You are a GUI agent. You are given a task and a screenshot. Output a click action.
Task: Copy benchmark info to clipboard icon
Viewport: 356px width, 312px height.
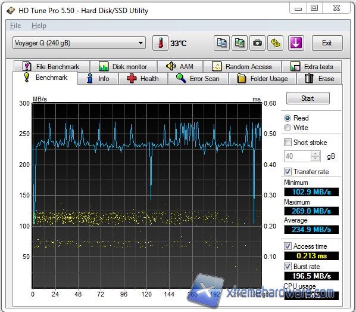[221, 43]
